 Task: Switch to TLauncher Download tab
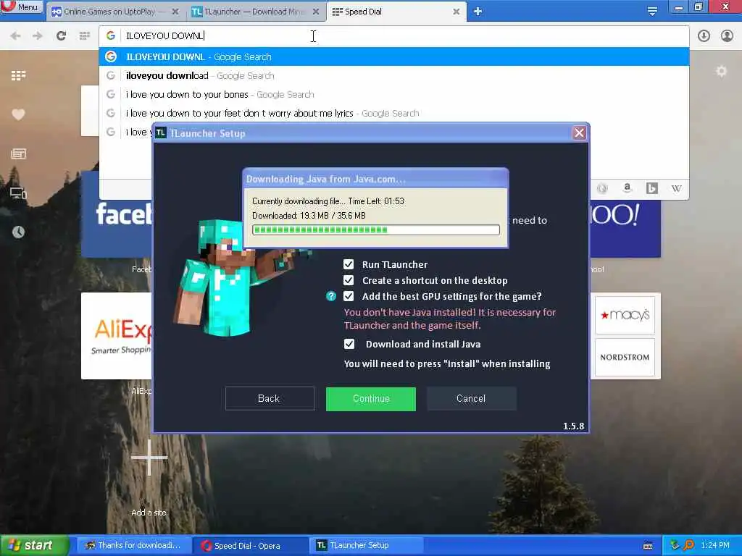(256, 12)
